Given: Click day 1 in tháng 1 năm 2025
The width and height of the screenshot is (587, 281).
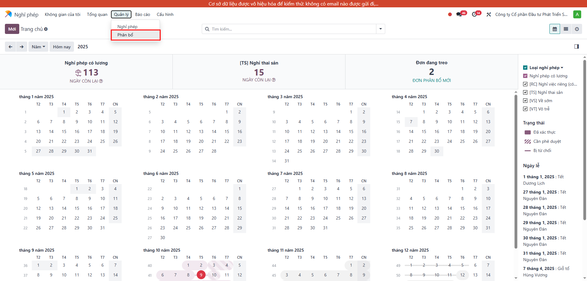Looking at the screenshot, I should 64,112.
